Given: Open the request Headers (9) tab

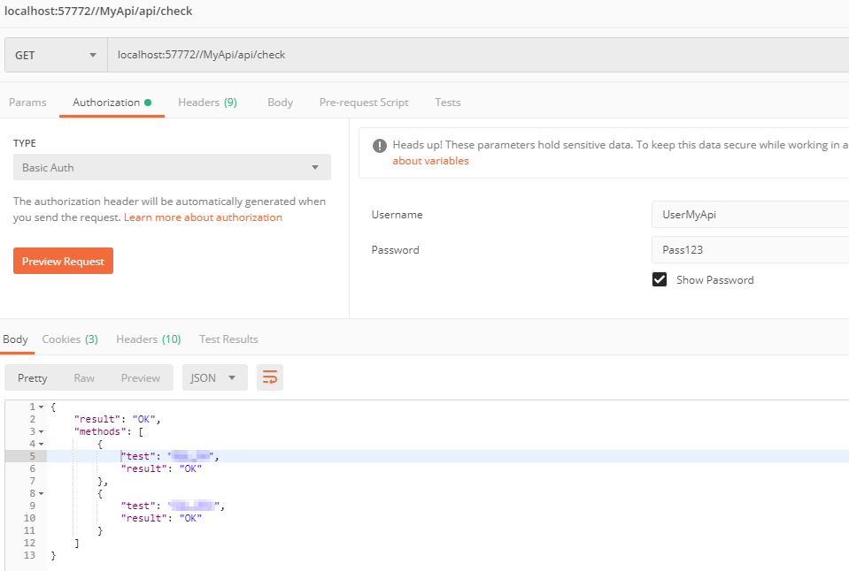Looking at the screenshot, I should point(207,103).
